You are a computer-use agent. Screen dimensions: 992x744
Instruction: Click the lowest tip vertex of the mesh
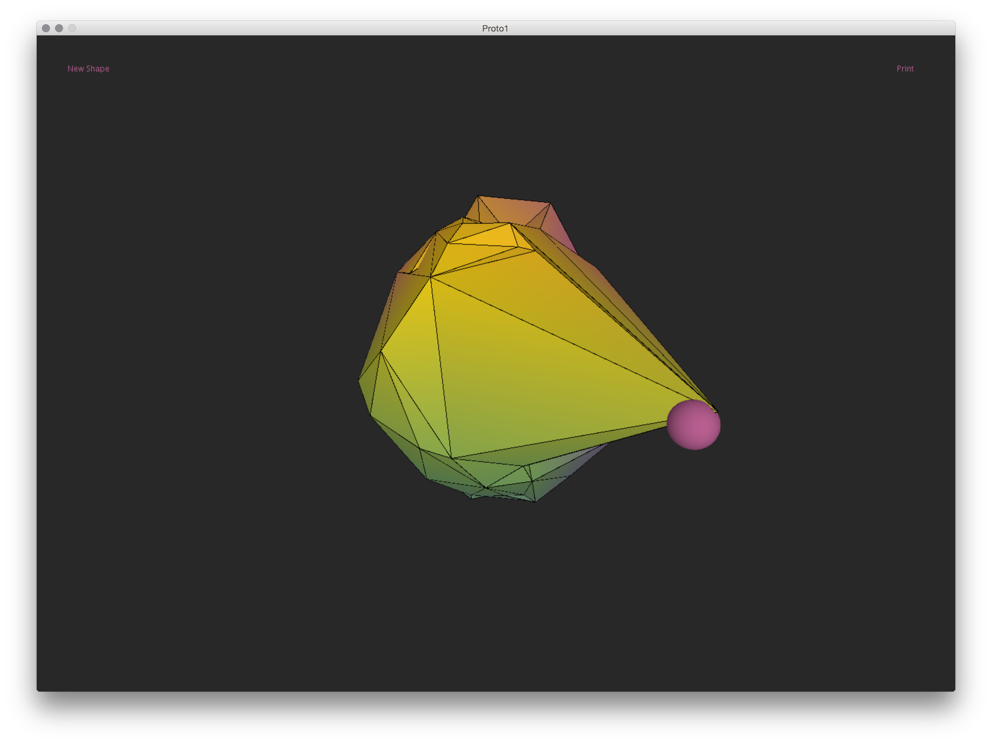click(535, 501)
